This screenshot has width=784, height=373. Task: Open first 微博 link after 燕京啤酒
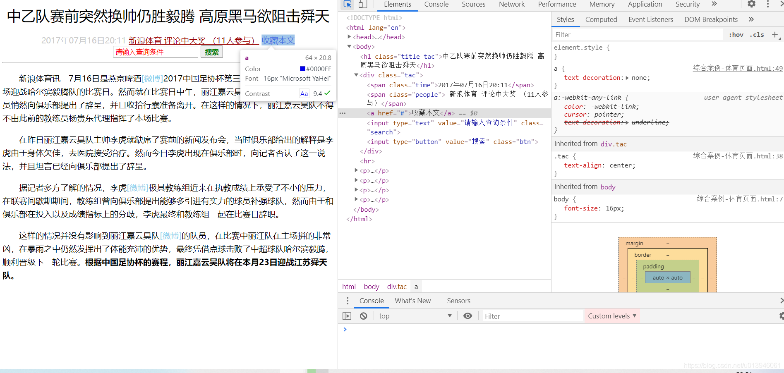coord(152,79)
